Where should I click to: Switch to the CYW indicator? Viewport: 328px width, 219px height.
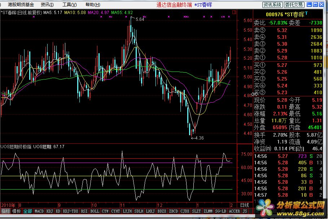coord(105,211)
